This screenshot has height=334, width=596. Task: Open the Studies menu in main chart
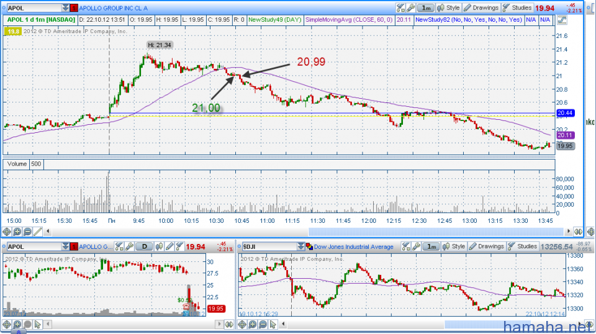pos(517,7)
